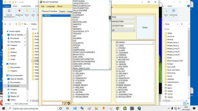Click the reset refresh icon beside filter

(x=69, y=104)
